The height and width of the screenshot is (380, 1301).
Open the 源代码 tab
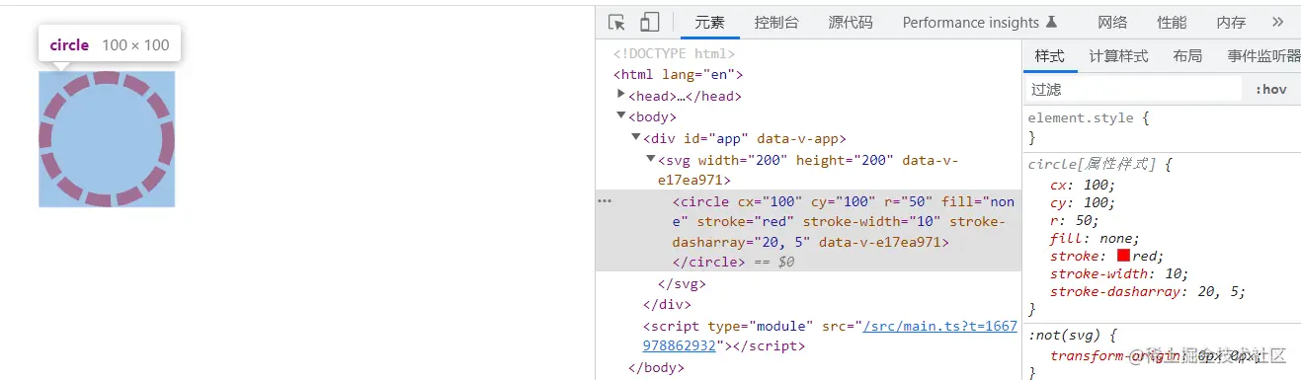pos(851,22)
